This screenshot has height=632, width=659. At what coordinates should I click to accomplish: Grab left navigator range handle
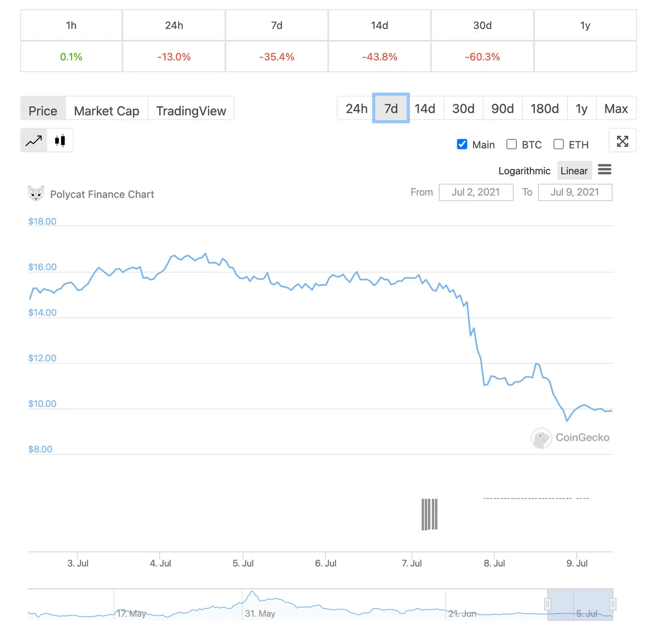tap(548, 604)
